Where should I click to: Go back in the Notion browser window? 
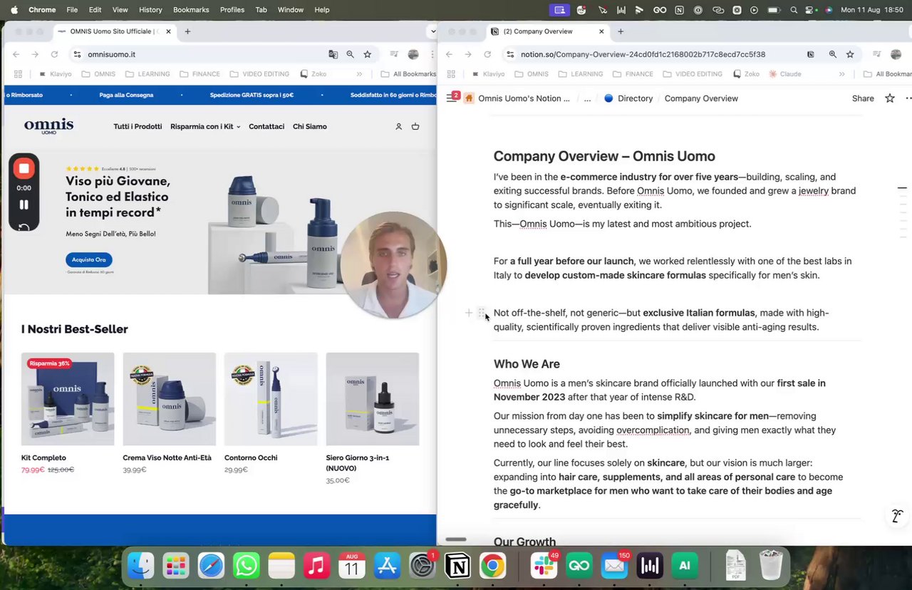(449, 54)
